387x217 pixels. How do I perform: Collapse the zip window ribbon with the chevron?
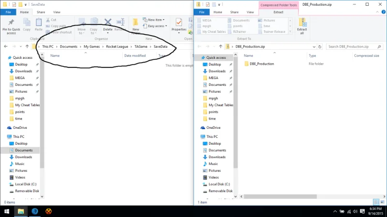377,12
